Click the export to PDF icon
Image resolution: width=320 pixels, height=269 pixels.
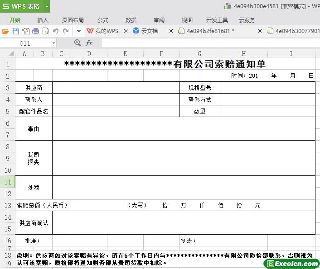[25, 31]
